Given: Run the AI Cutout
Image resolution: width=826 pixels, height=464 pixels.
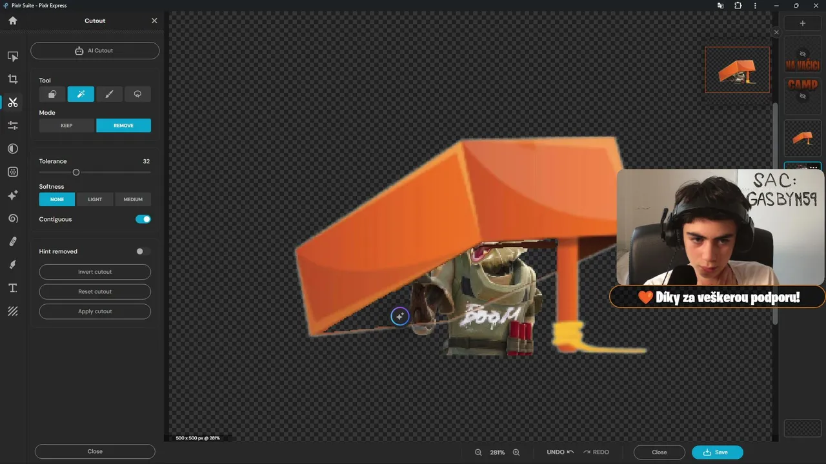Looking at the screenshot, I should tap(95, 50).
